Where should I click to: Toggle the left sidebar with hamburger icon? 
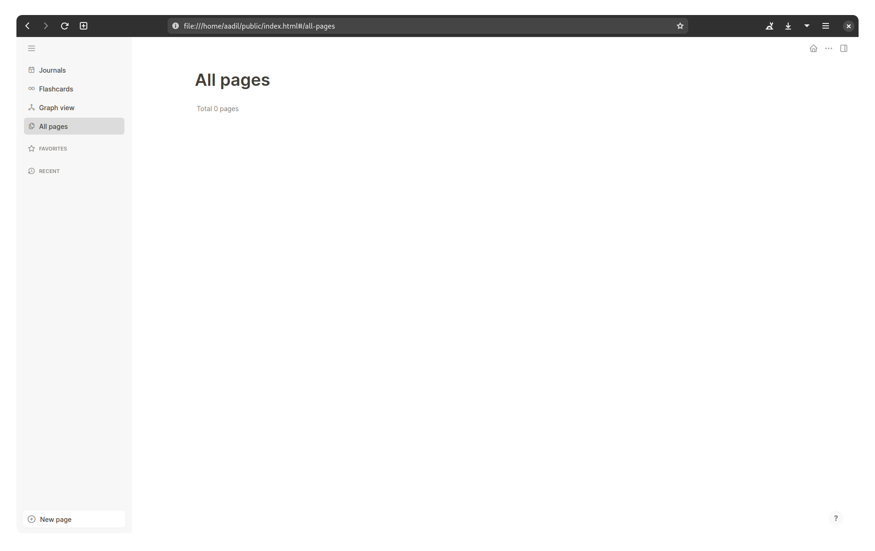(x=31, y=48)
